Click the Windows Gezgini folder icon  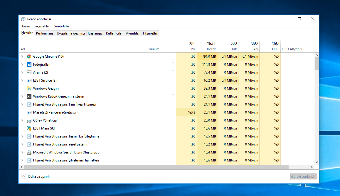pyautogui.click(x=29, y=88)
